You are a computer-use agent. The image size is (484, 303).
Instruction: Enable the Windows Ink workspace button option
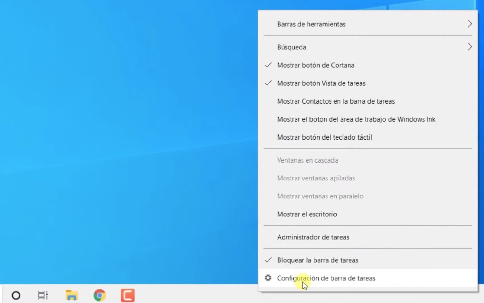coord(356,119)
